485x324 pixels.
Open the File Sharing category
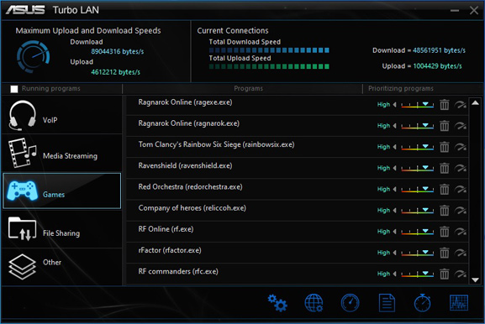(x=62, y=229)
